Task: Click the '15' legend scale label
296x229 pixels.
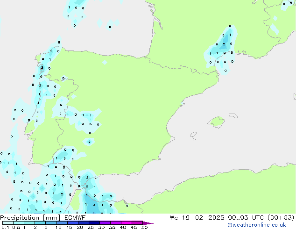Action: 69,227
